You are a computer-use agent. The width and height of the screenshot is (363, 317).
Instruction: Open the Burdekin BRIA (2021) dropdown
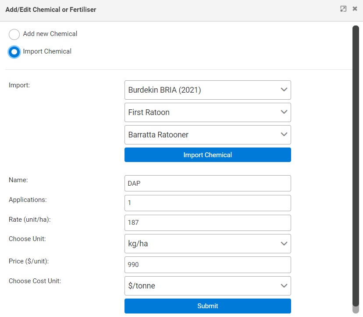tap(207, 90)
